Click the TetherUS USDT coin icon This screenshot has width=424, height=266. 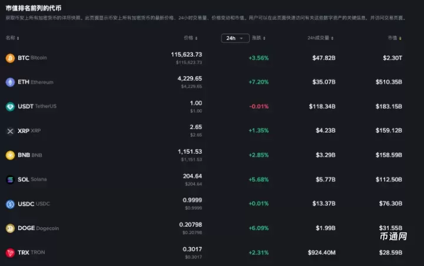click(x=10, y=107)
